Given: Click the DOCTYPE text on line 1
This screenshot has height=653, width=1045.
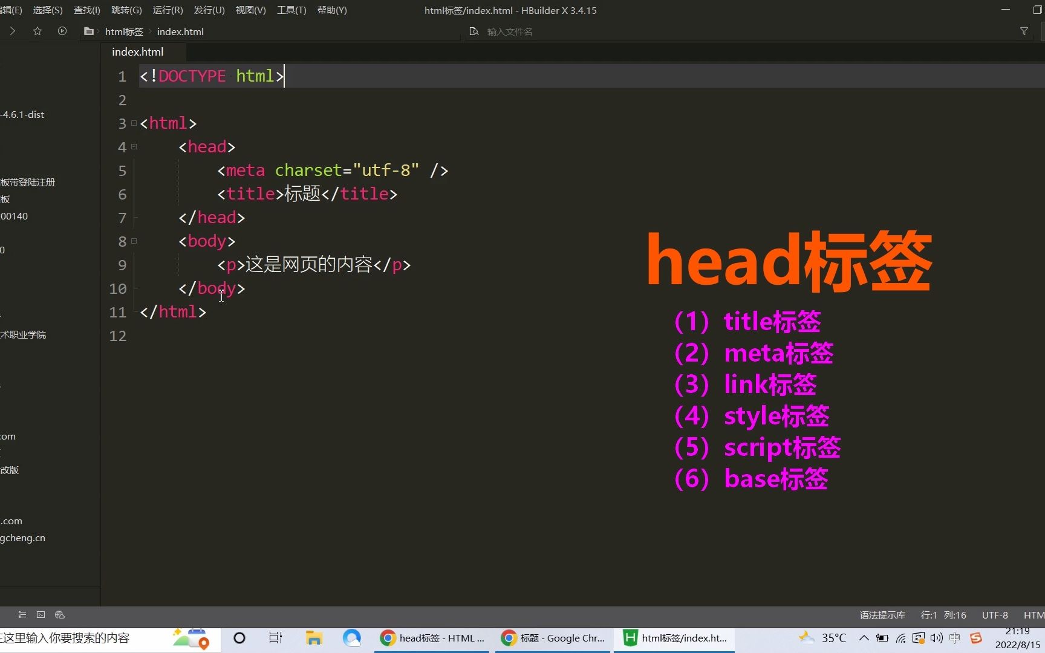Looking at the screenshot, I should [192, 76].
